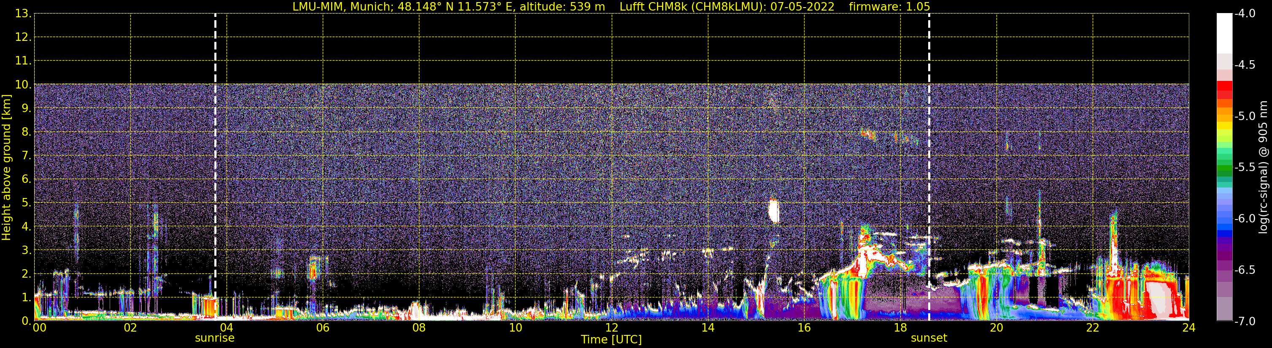Screen dimensions: 1272x348
Task: Click the '8.' height tick label
Action: 26,132
